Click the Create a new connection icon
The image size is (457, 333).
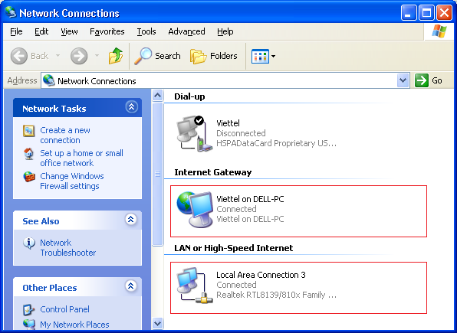29,131
